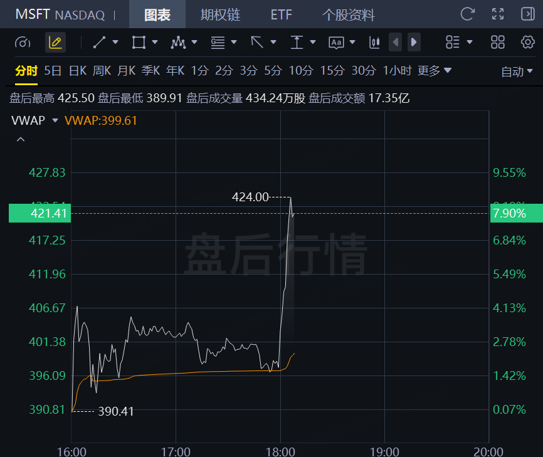Screen dimensions: 543x457
Task: Select the line drawing tool
Action: (x=99, y=42)
